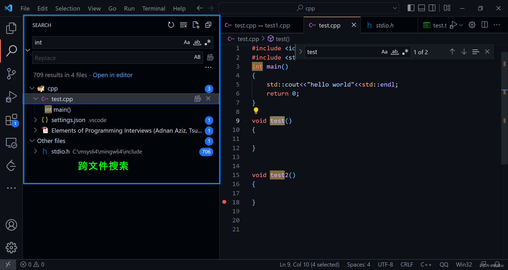Image resolution: width=508 pixels, height=270 pixels.
Task: Expand Elements of Programming Interviews results
Action: (36, 130)
